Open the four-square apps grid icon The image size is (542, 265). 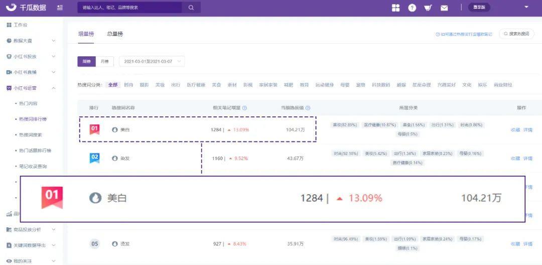396,8
